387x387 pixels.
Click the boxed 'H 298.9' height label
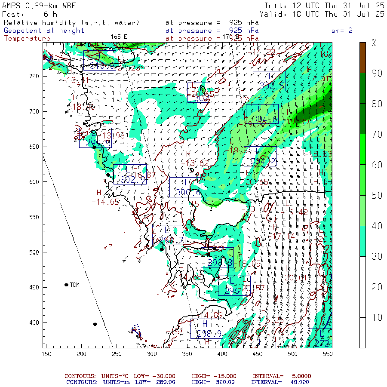(x=207, y=329)
